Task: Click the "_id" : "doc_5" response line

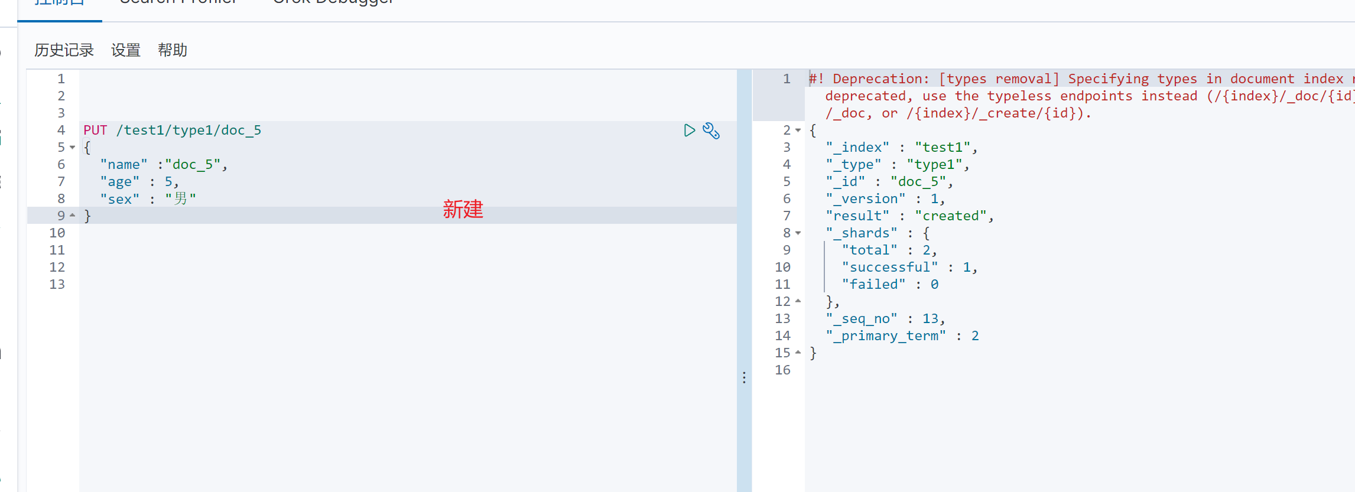Action: point(889,182)
